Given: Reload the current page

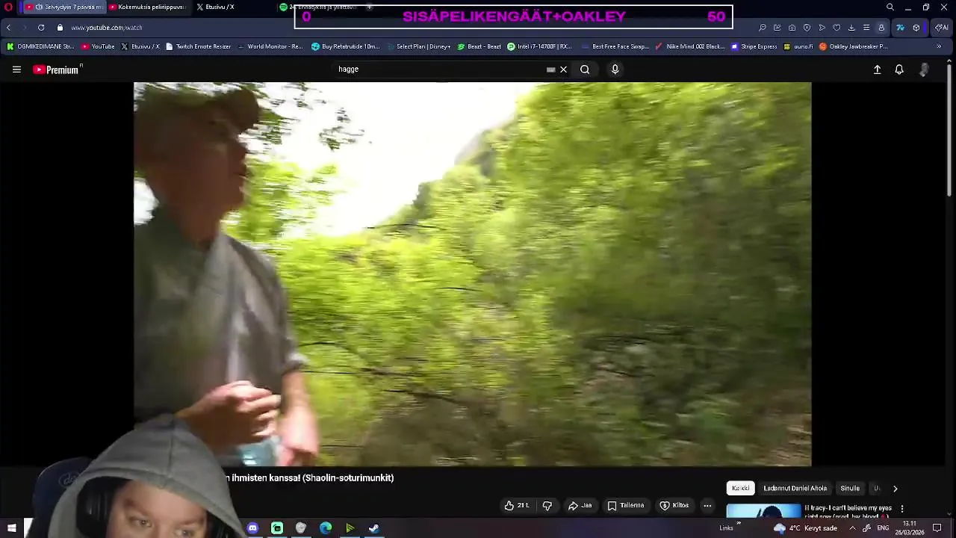Looking at the screenshot, I should point(41,28).
